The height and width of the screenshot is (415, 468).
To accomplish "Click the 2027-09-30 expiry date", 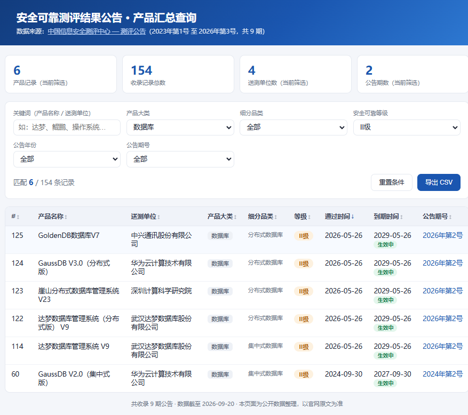I will 392,374.
